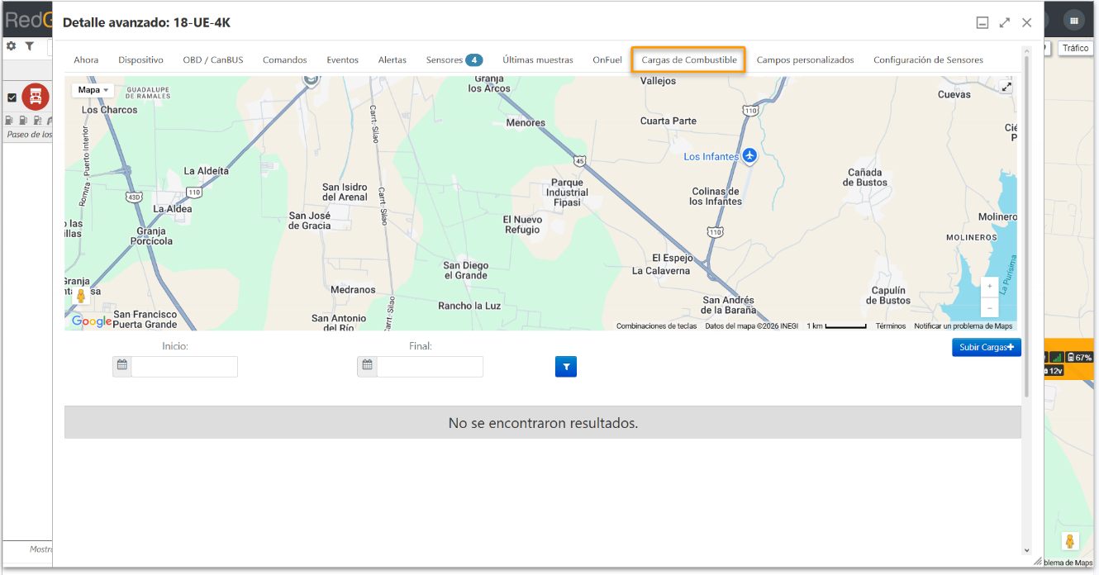Open the Campos personalizados tab
The width and height of the screenshot is (1099, 575).
pyautogui.click(x=806, y=60)
